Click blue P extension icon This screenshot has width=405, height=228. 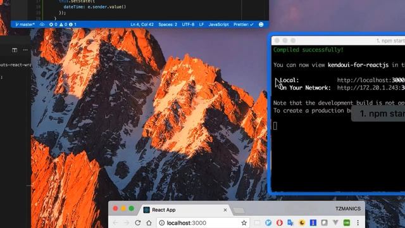(x=268, y=222)
